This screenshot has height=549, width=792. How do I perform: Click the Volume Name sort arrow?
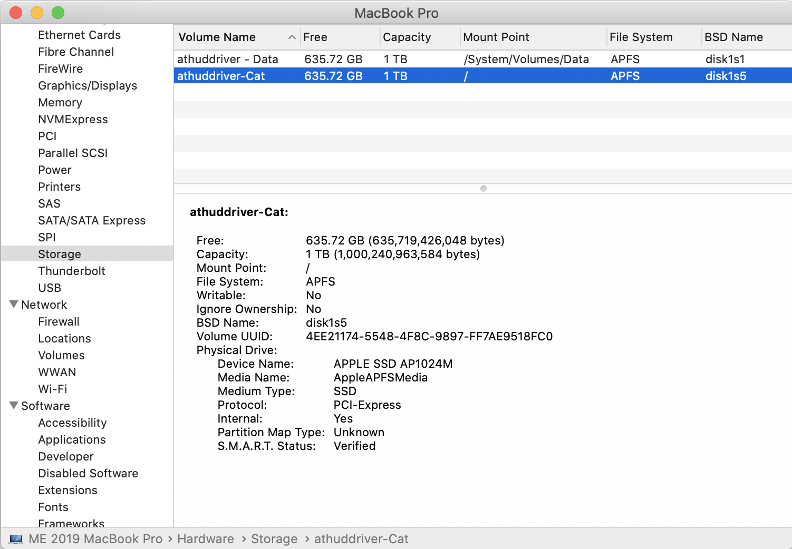coord(292,37)
